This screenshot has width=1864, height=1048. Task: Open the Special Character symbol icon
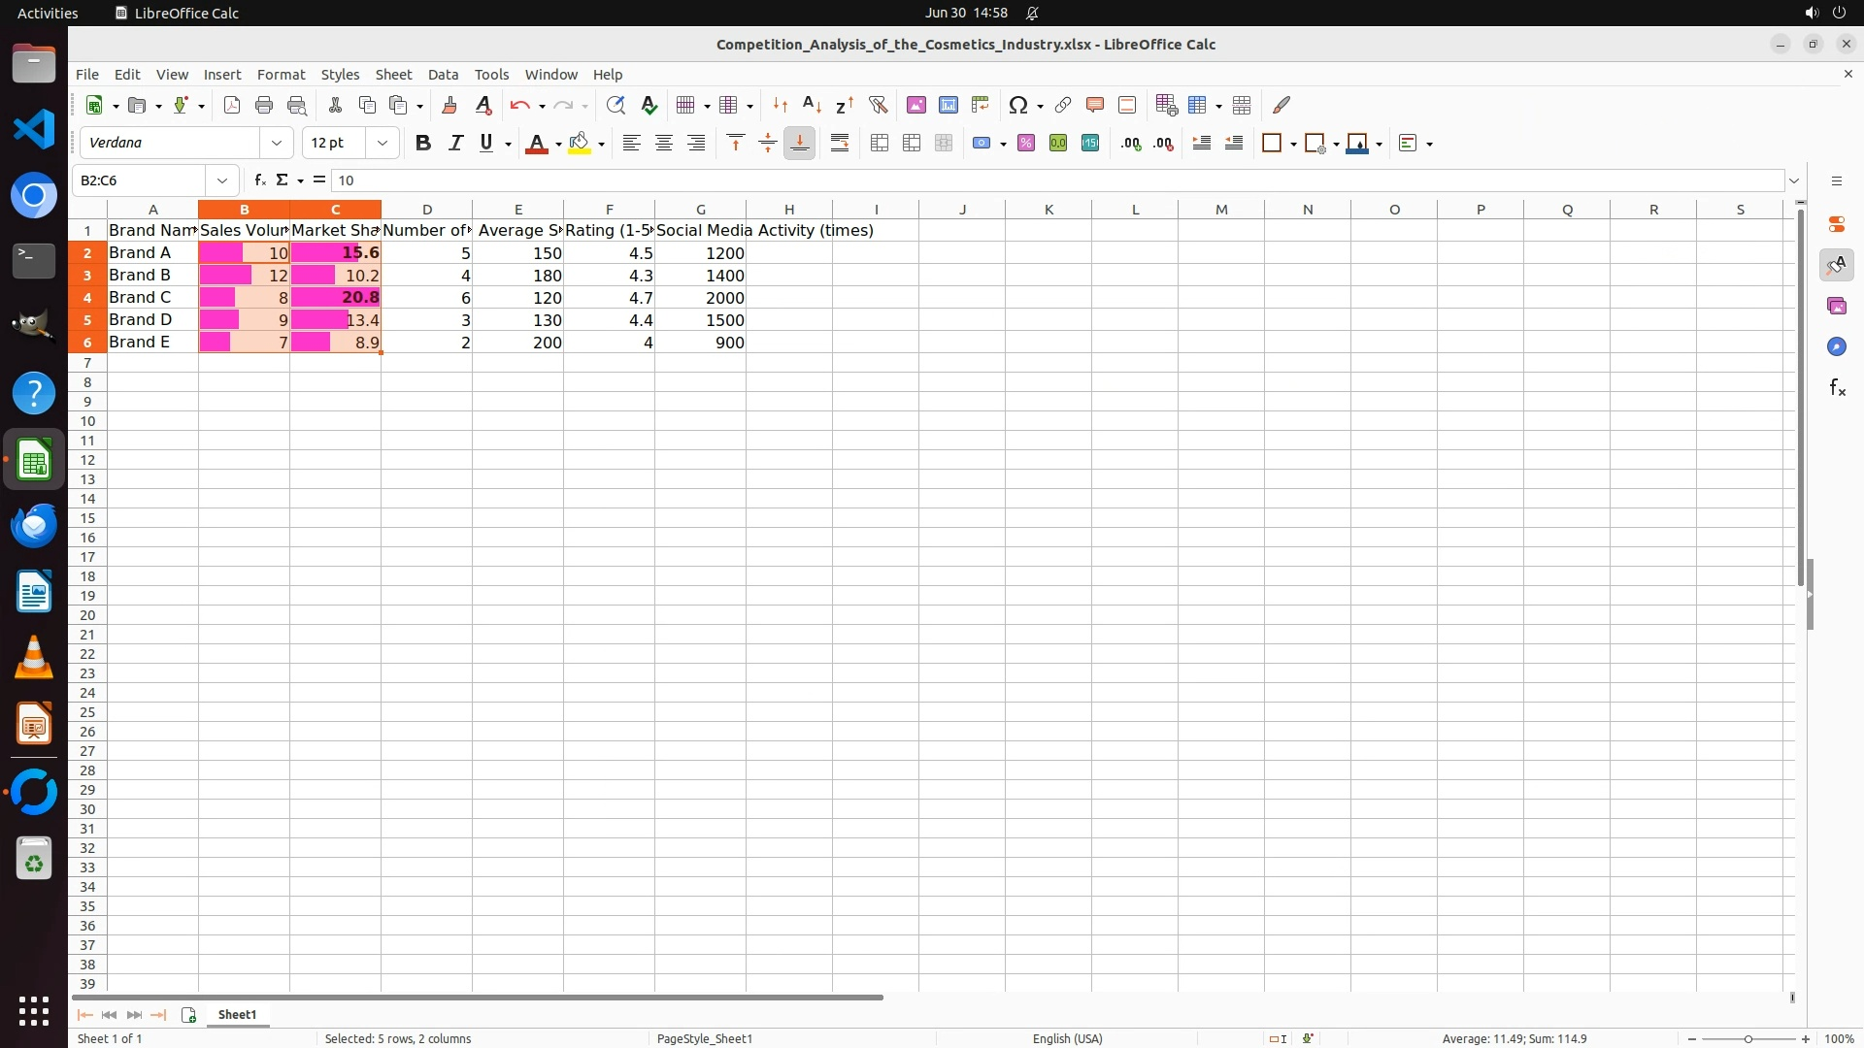[x=1017, y=106]
